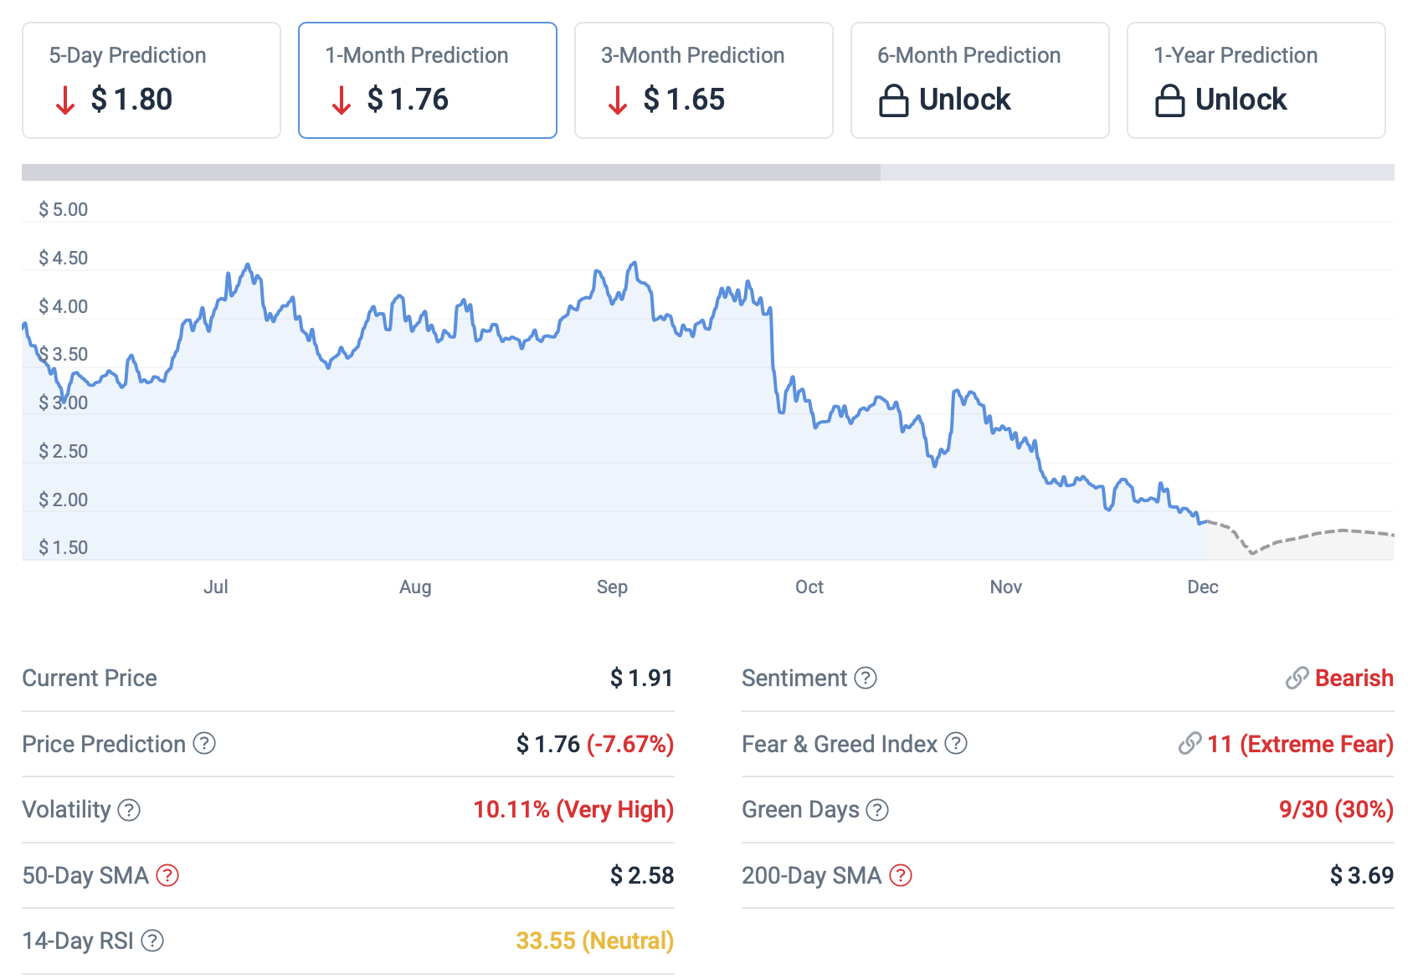Image resolution: width=1423 pixels, height=979 pixels.
Task: Click lock icon on 1-Year Prediction
Action: 1169,100
